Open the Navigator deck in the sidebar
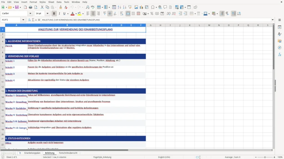This screenshot has height=159, width=284. point(280,47)
